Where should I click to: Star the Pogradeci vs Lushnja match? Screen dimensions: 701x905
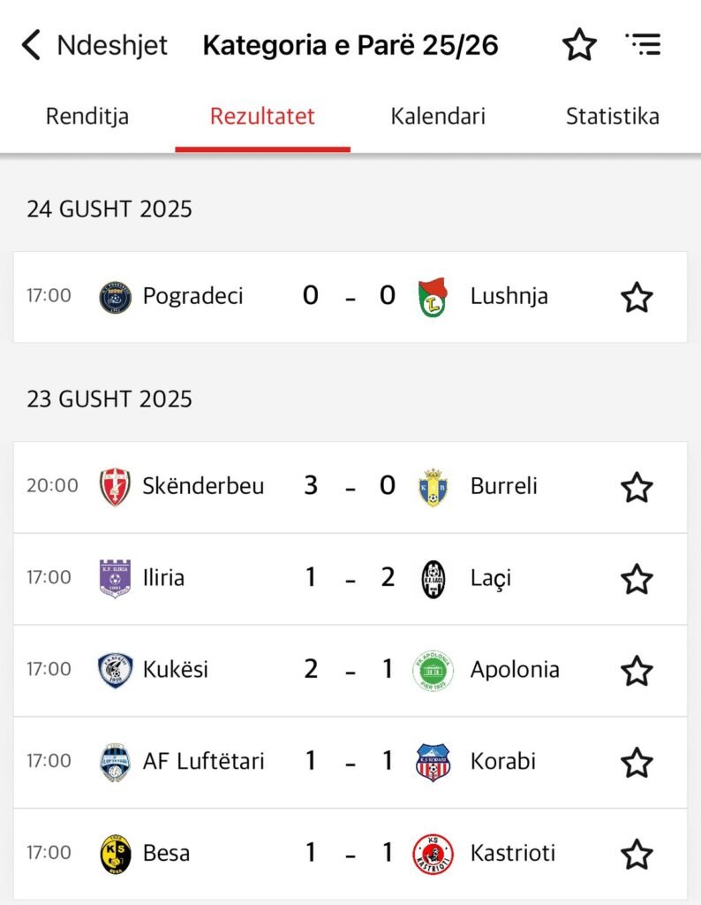tap(637, 297)
